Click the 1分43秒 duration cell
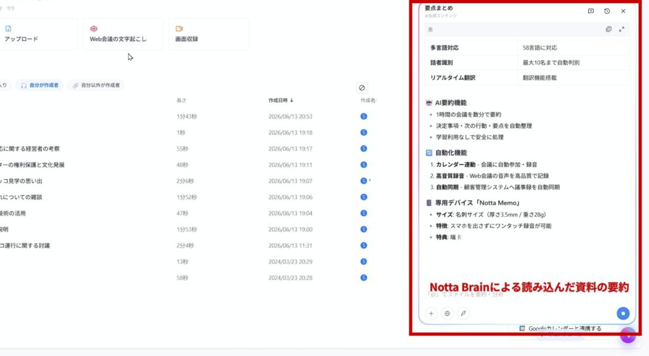 187,117
